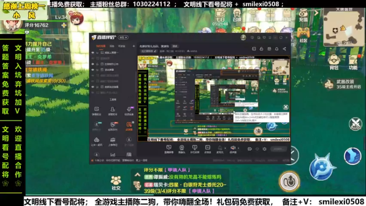
Task: Click the first 申请入队 link
Action: coord(177,170)
